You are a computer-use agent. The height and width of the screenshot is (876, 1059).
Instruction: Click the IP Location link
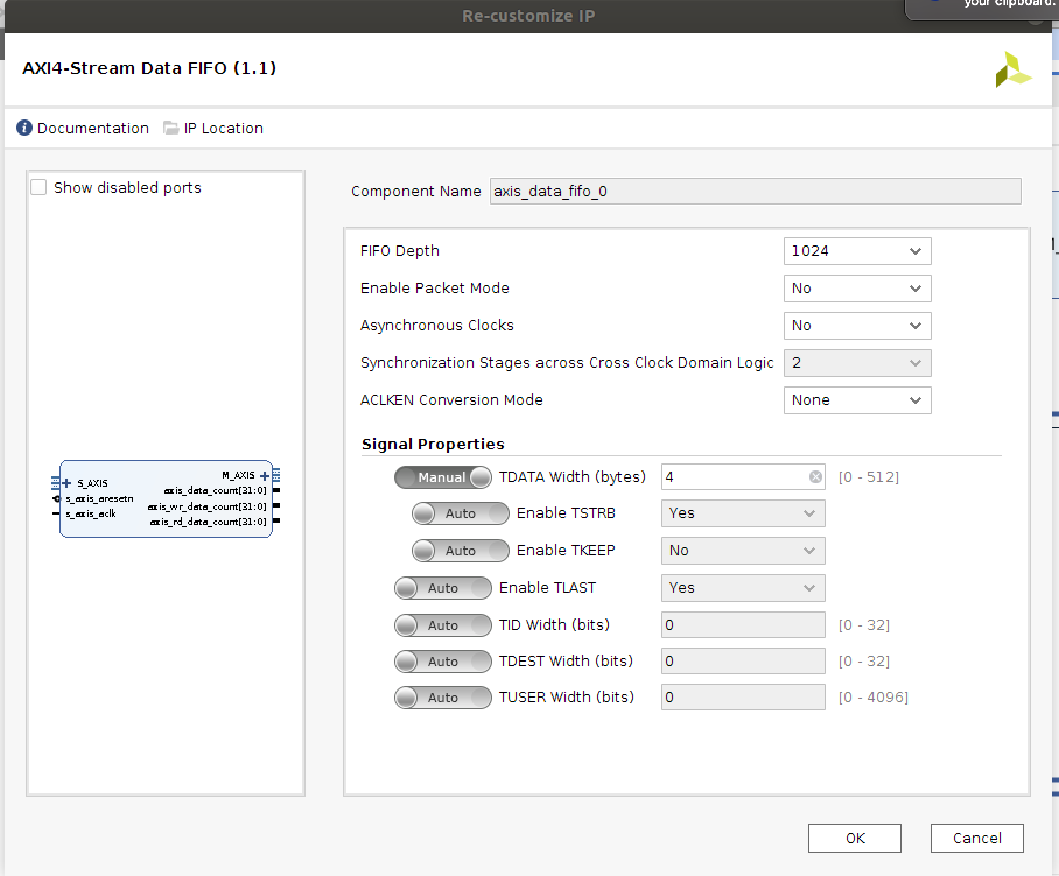click(x=224, y=128)
